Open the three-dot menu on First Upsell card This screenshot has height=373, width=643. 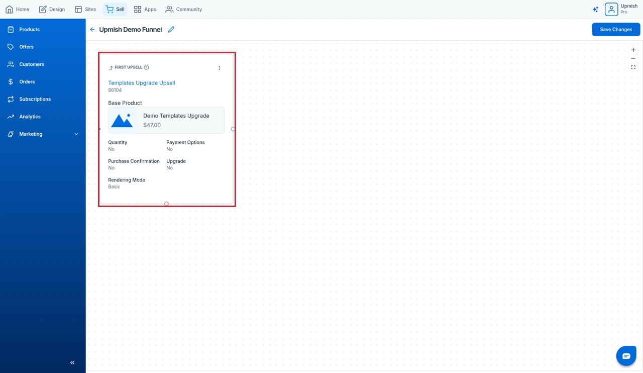pos(219,68)
